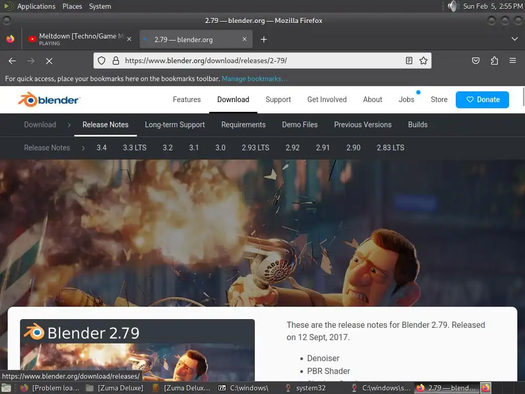Open the Jobs nav item
Viewport: 525px width, 394px height.
406,100
